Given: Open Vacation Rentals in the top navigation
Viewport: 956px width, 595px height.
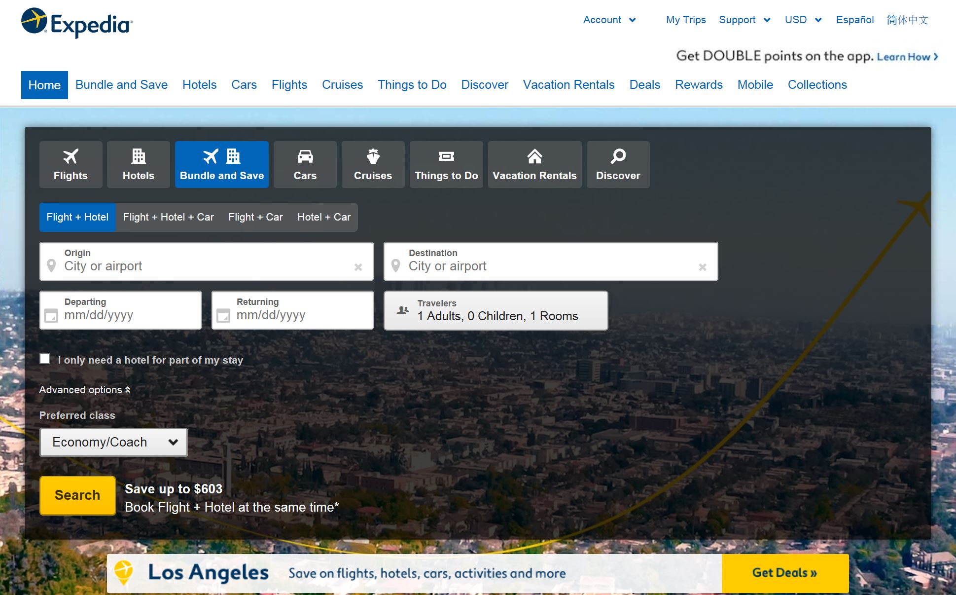Looking at the screenshot, I should click(568, 85).
